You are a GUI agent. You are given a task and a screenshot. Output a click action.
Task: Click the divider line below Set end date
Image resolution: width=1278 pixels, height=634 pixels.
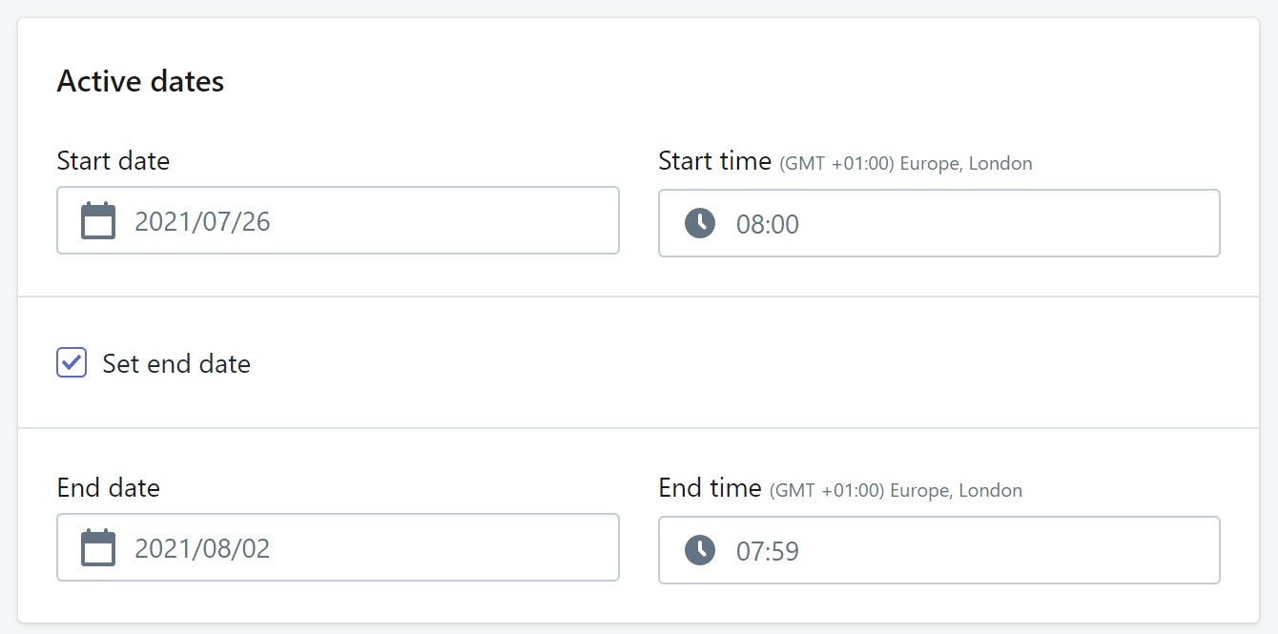tap(638, 428)
